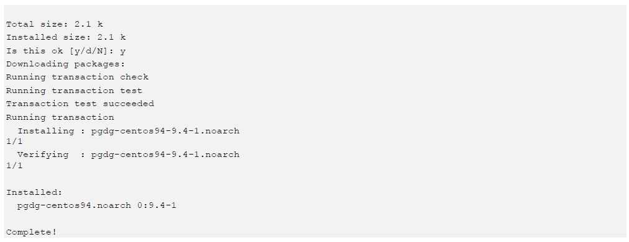Click the 'Running transaction check' line
Screen dimensions: 629x242
coord(78,77)
